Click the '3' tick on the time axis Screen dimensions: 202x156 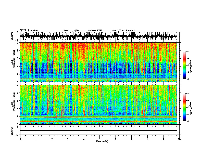click(x=68, y=139)
